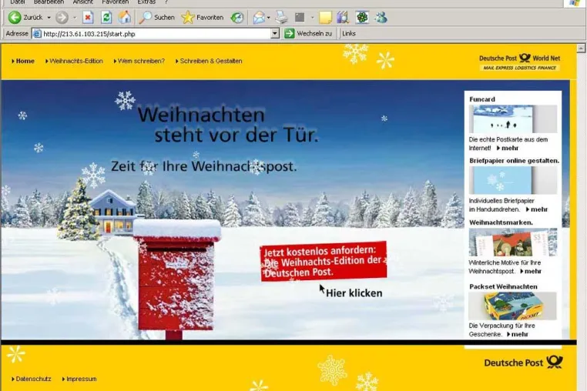Click the Funcard heading text
Viewport: 587px width, 391px height.
point(481,99)
